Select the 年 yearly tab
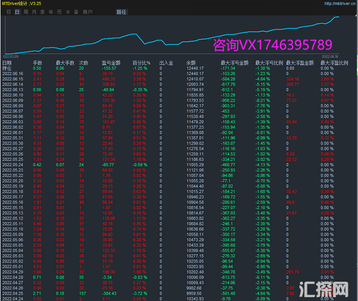The width and height of the screenshot is (358, 301). pos(51,12)
